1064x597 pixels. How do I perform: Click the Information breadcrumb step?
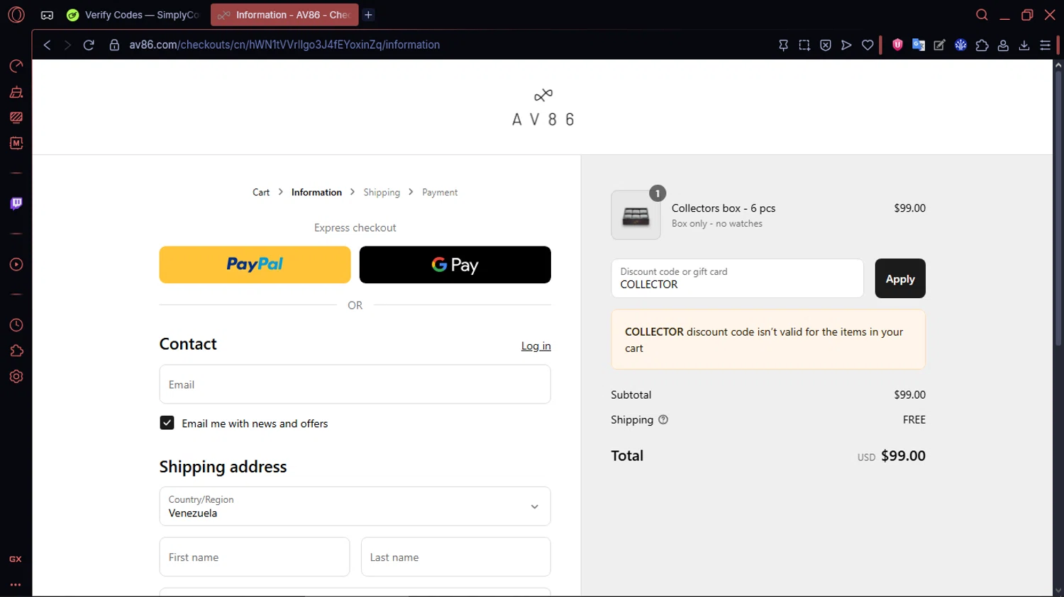316,192
